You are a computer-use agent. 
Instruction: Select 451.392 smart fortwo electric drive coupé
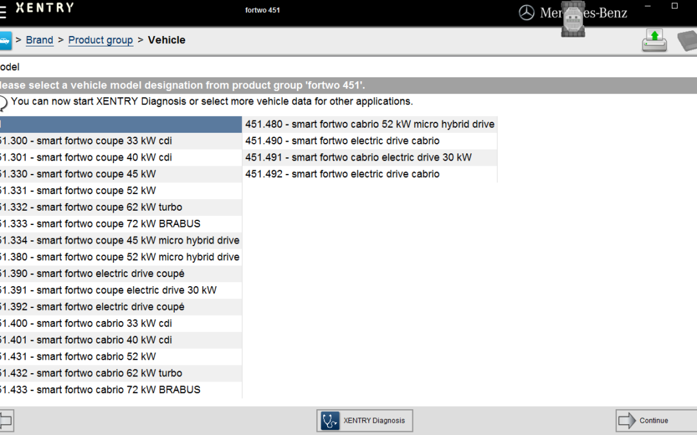121,307
